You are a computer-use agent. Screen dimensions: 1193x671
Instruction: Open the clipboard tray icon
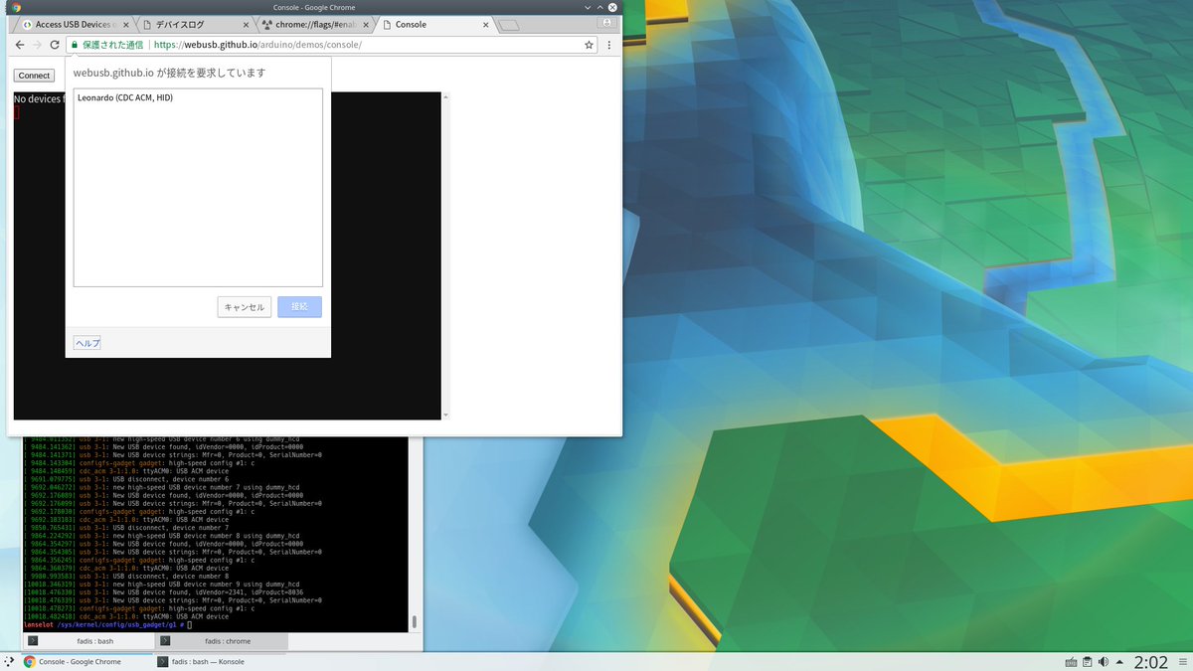1088,662
